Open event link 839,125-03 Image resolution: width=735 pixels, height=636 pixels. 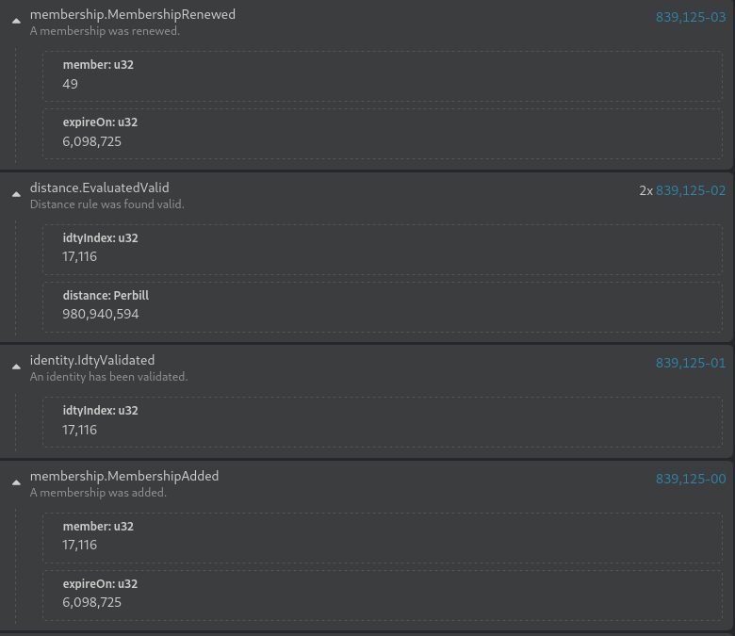(691, 17)
